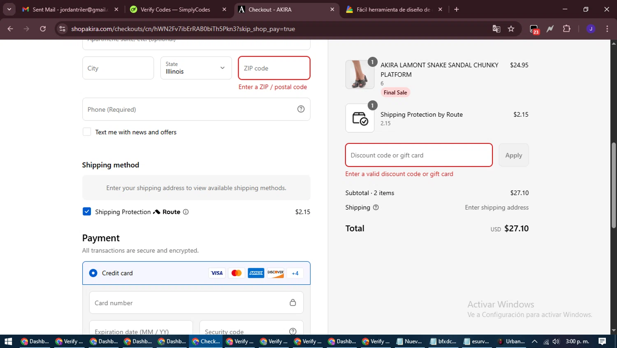This screenshot has width=617, height=348.
Task: Select the Checkout - AKIRA tab
Action: coord(287,9)
